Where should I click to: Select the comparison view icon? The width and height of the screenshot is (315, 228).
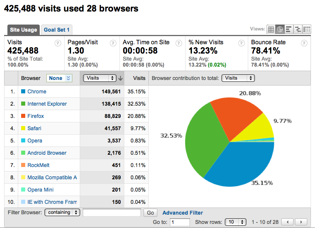pyautogui.click(x=298, y=29)
